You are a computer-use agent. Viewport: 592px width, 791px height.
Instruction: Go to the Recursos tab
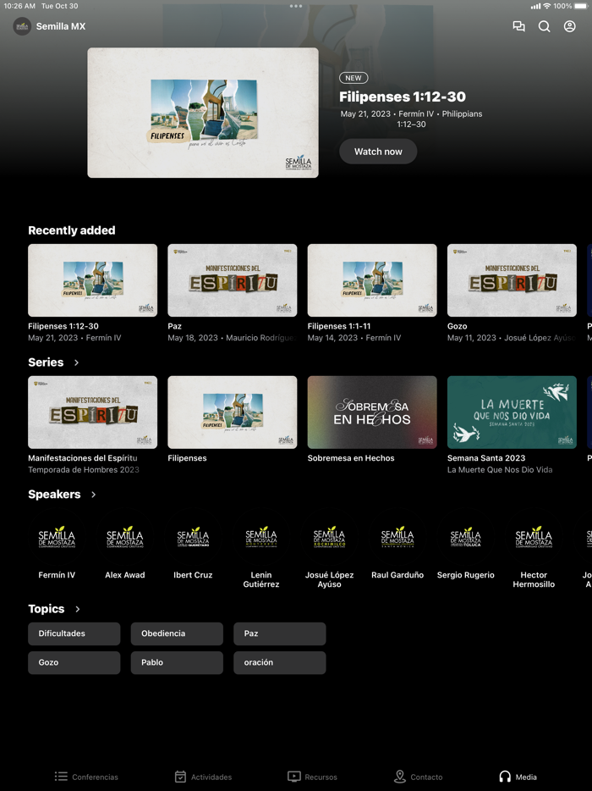pos(312,777)
